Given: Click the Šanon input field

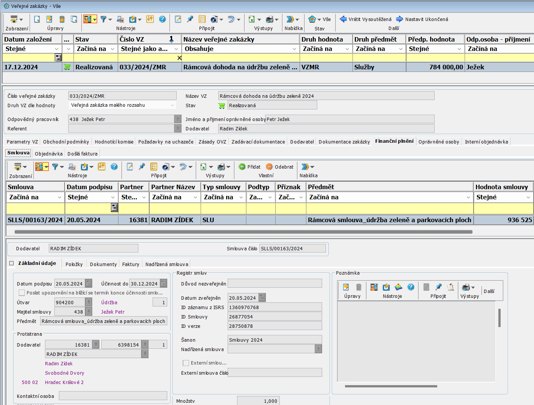Looking at the screenshot, I should pyautogui.click(x=274, y=340).
